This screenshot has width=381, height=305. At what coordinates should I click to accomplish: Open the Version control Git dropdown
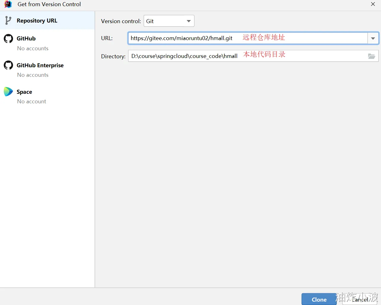169,21
